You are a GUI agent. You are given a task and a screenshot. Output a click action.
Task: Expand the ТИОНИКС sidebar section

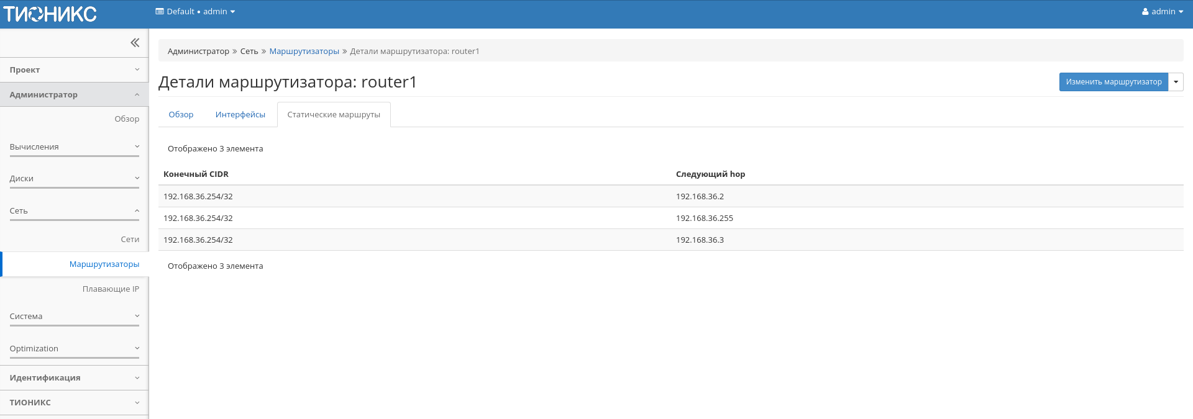[x=74, y=403]
